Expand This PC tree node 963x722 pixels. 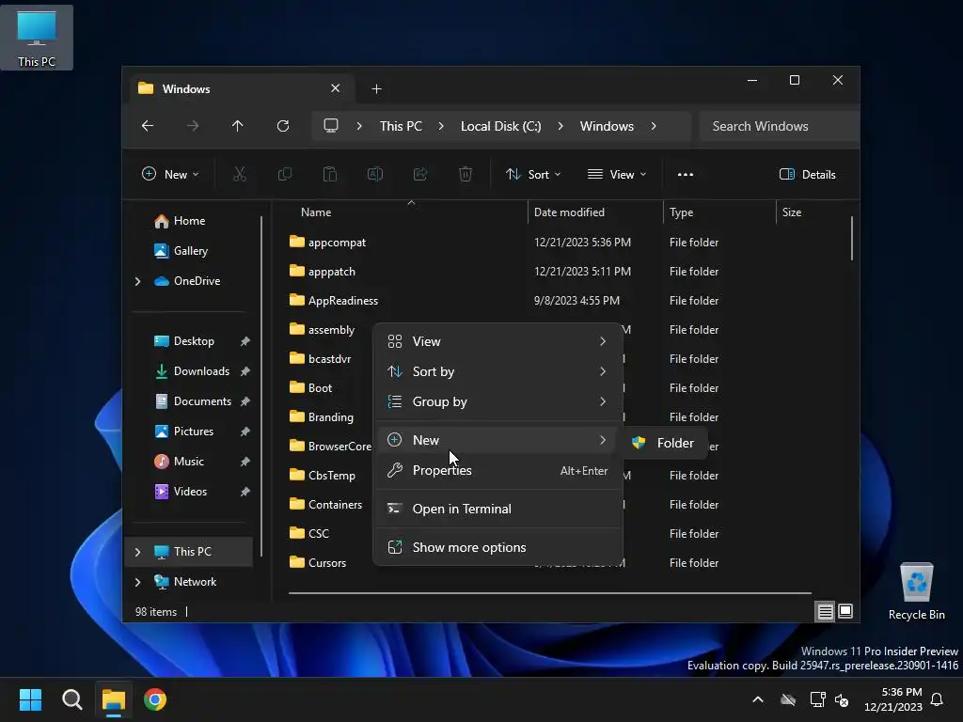[x=137, y=552]
